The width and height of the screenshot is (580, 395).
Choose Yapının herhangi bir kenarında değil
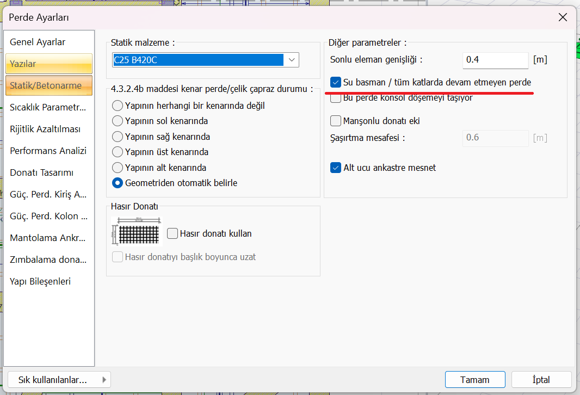click(x=117, y=106)
